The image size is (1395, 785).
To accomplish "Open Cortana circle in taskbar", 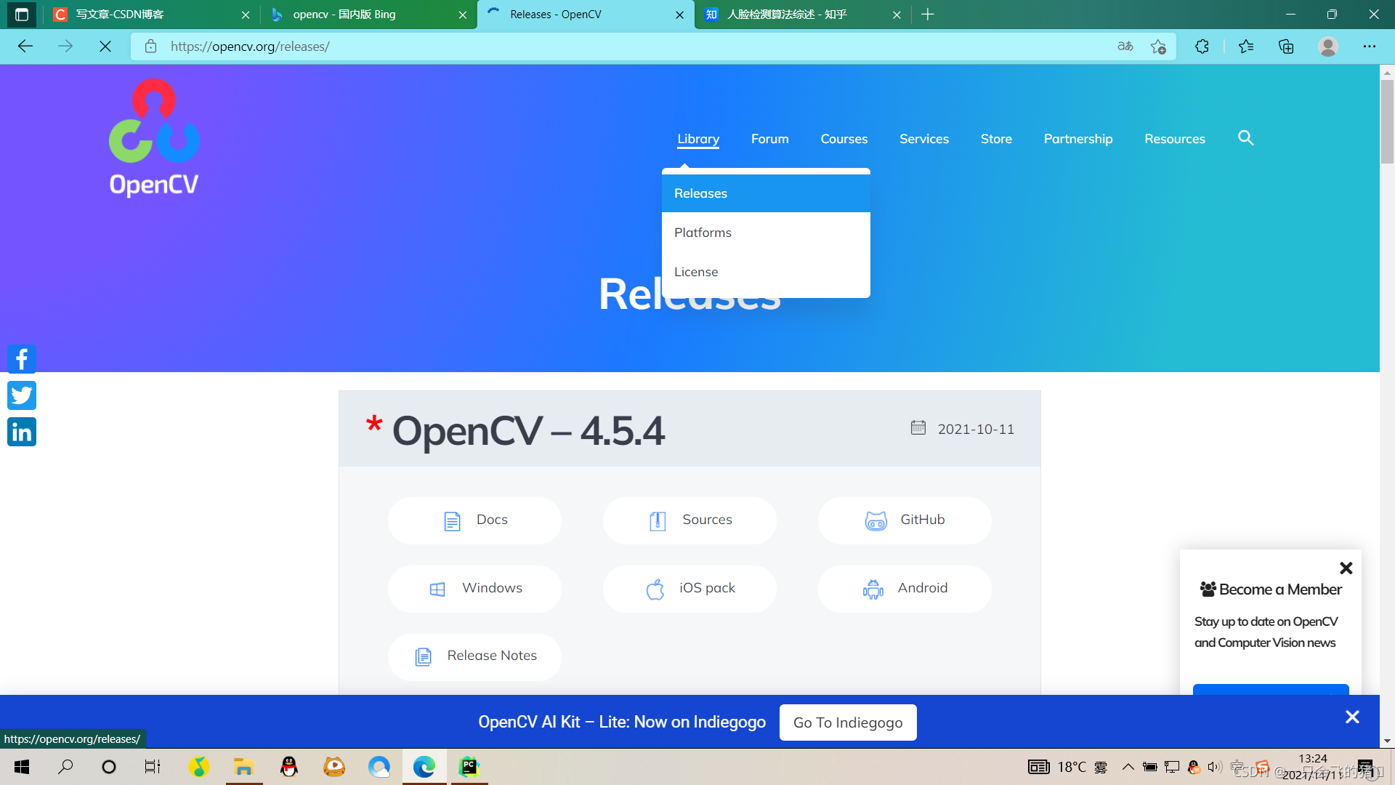I will [x=109, y=767].
